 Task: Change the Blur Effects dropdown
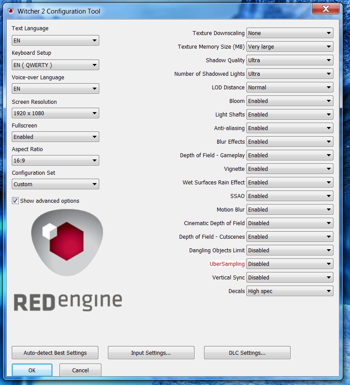pyautogui.click(x=290, y=141)
